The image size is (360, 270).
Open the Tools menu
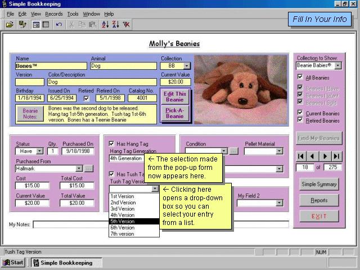coord(73,13)
